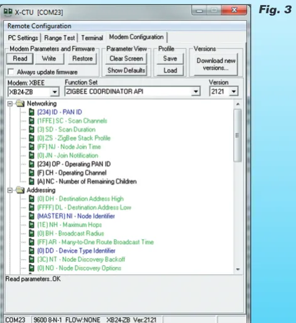296x323 pixels.
Task: Collapse the Addressing tree node
Action: point(10,190)
